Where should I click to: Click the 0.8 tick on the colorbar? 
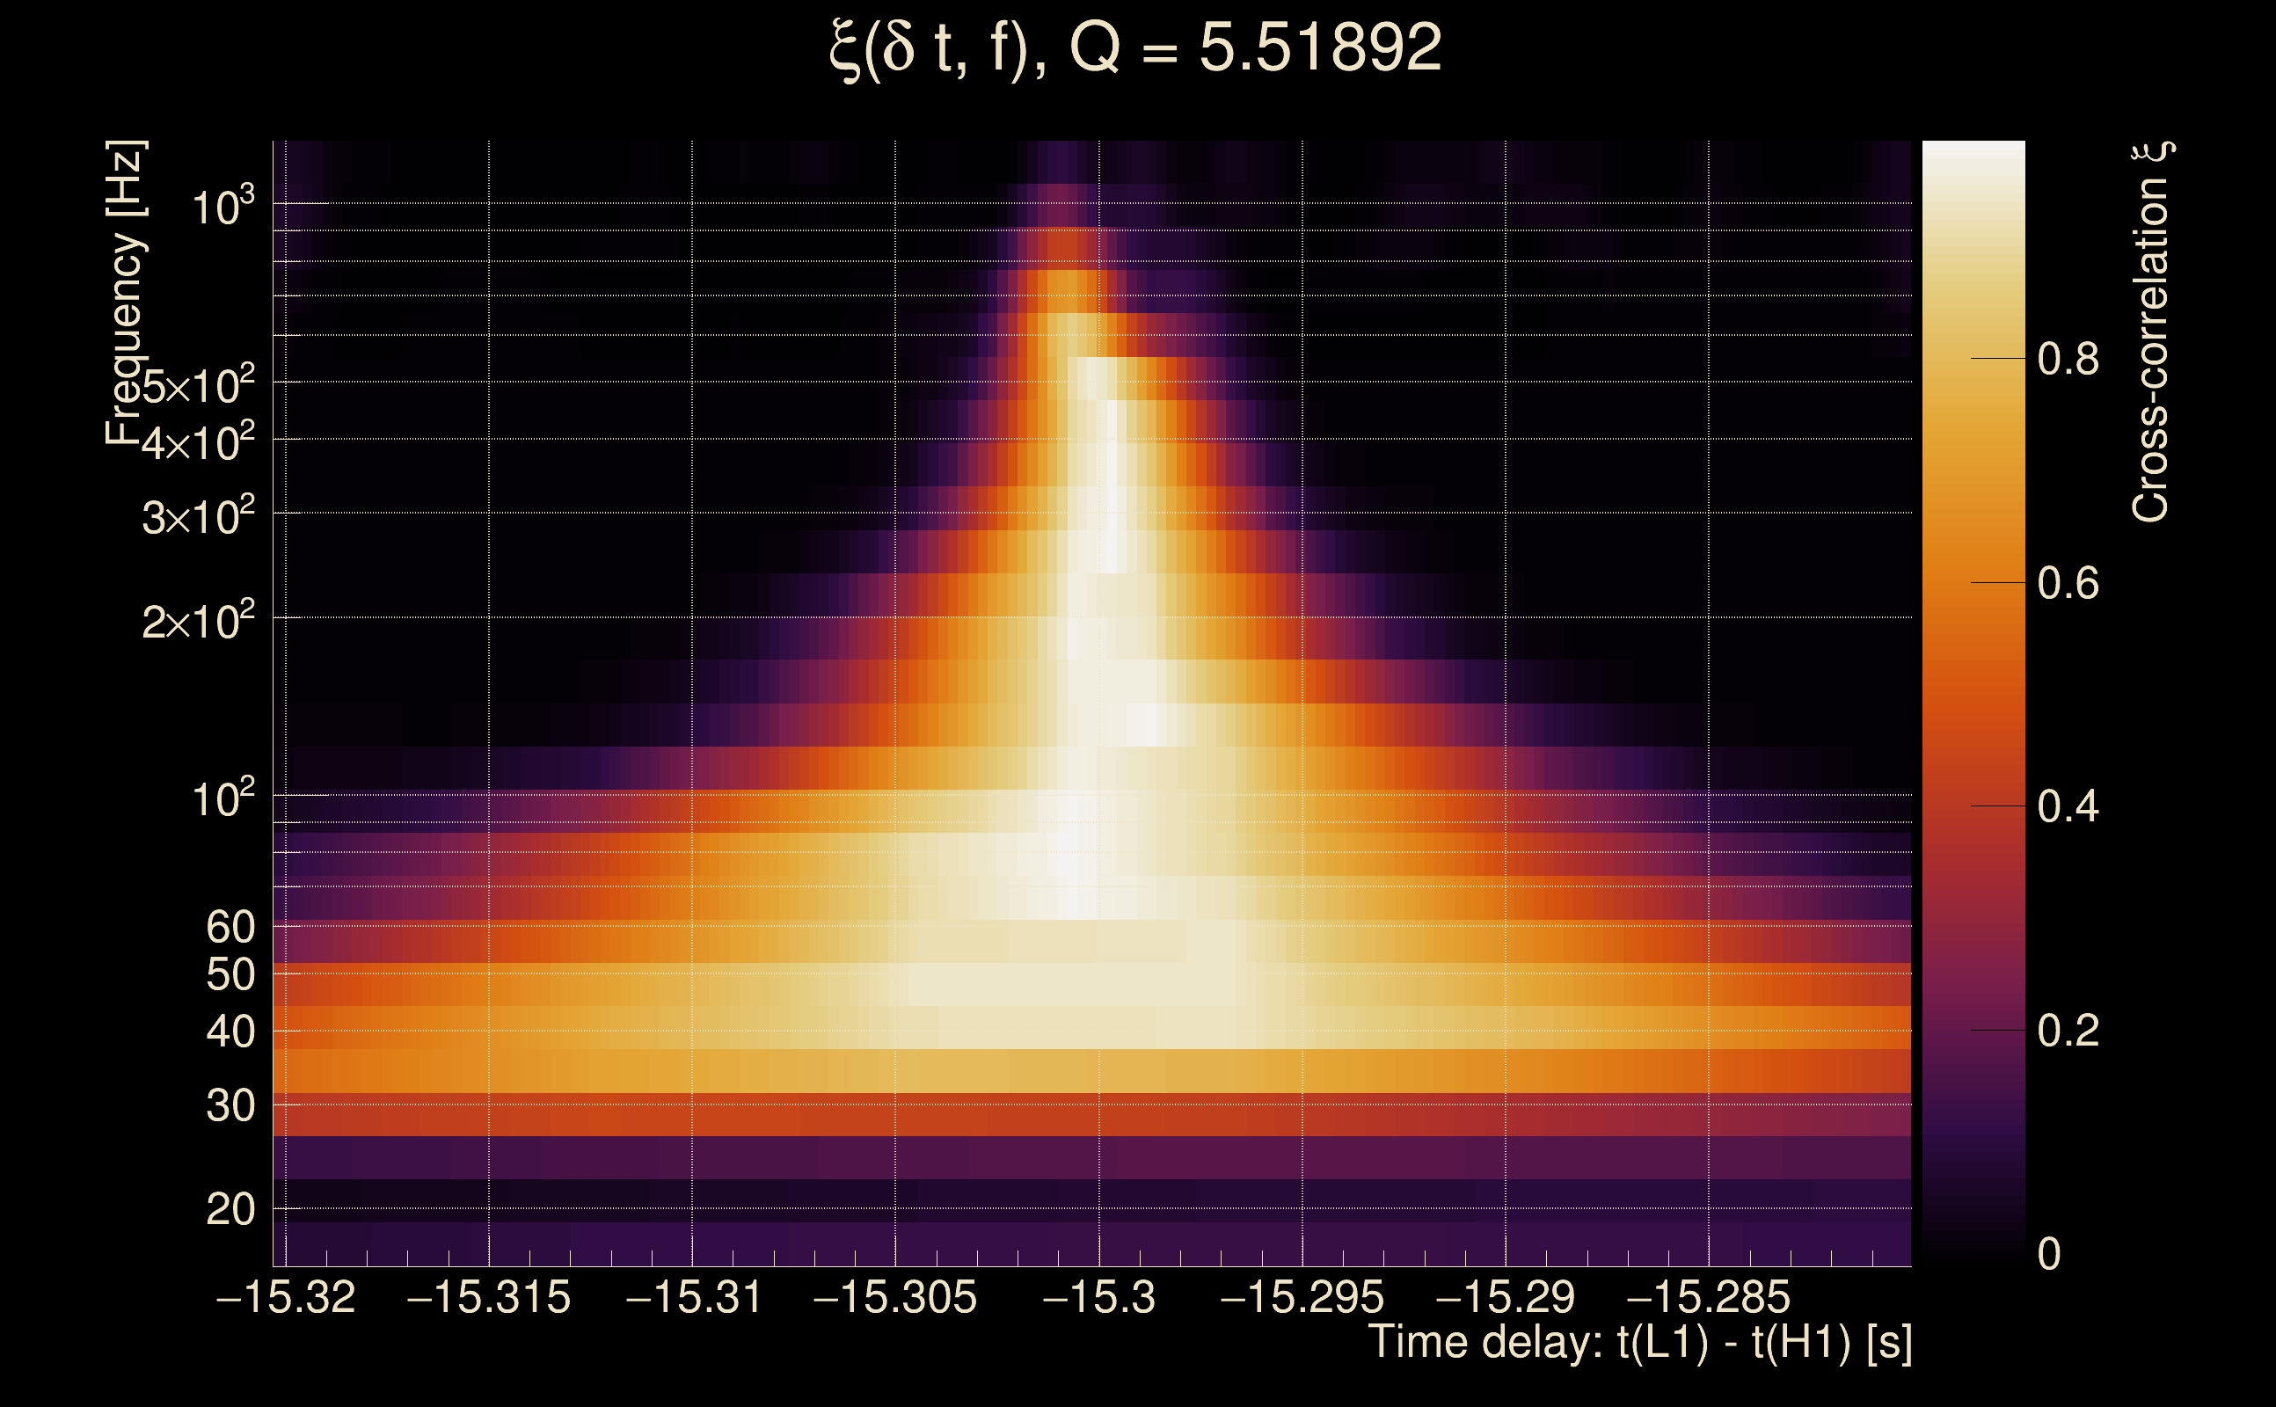[2068, 359]
